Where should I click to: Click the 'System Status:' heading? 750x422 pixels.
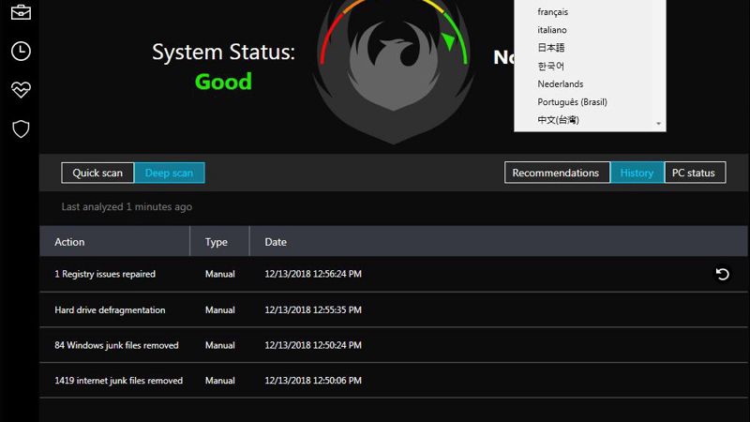(223, 53)
